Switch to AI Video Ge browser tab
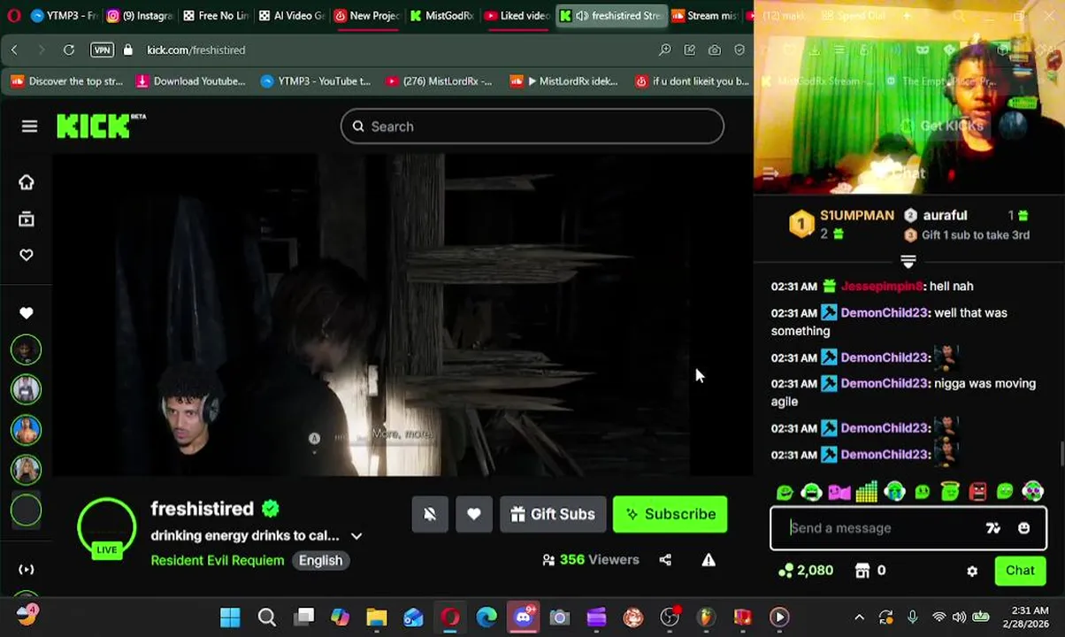 tap(292, 15)
